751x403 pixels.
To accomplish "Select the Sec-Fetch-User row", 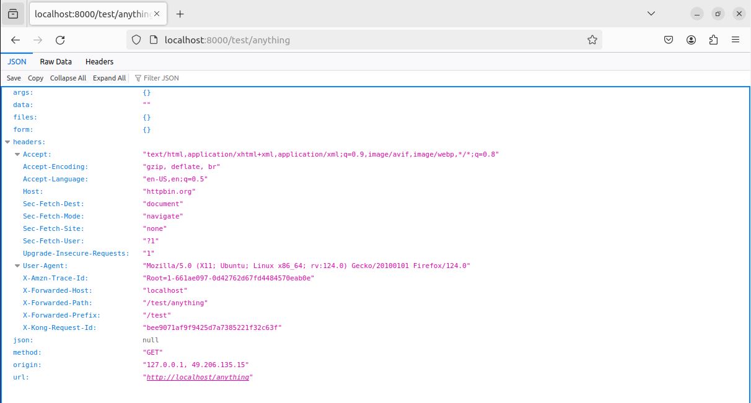I will click(x=375, y=241).
